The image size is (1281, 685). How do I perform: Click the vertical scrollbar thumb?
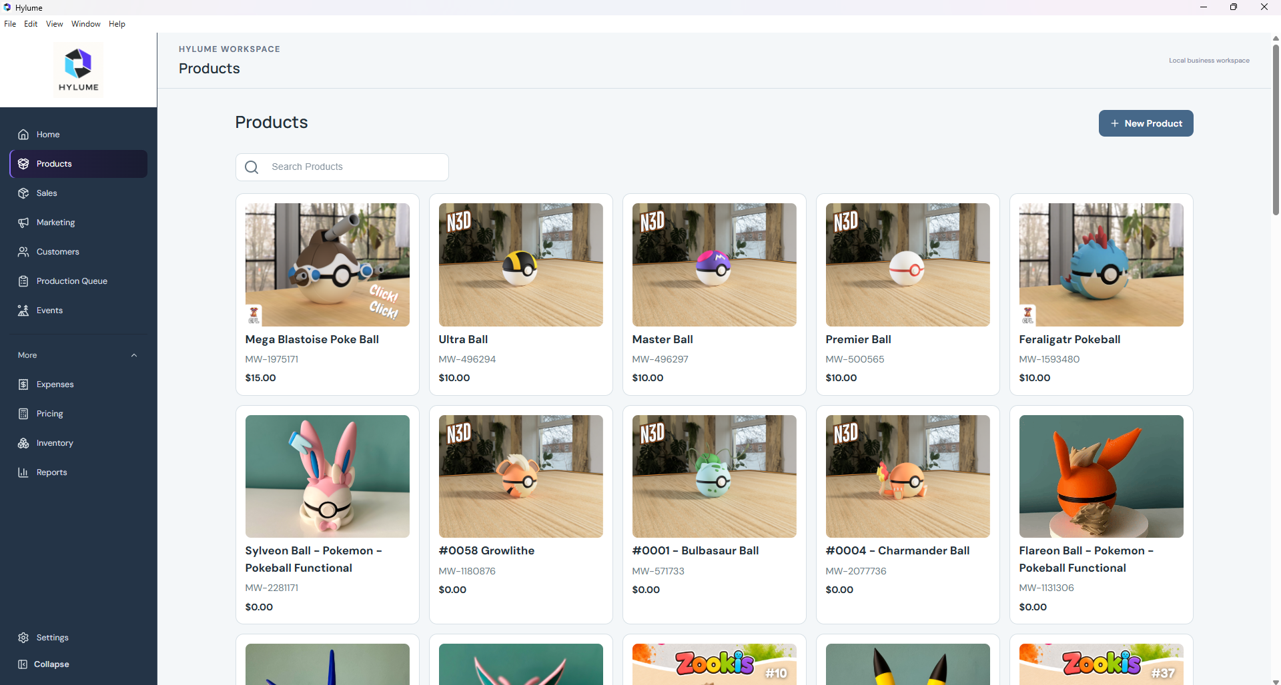pos(1276,130)
